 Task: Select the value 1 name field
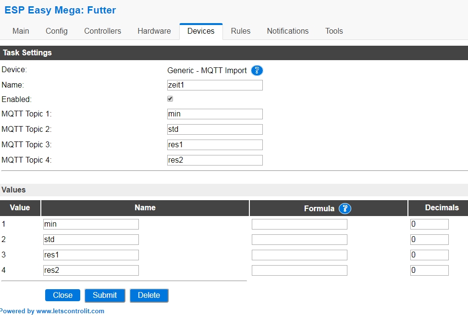pyautogui.click(x=91, y=224)
